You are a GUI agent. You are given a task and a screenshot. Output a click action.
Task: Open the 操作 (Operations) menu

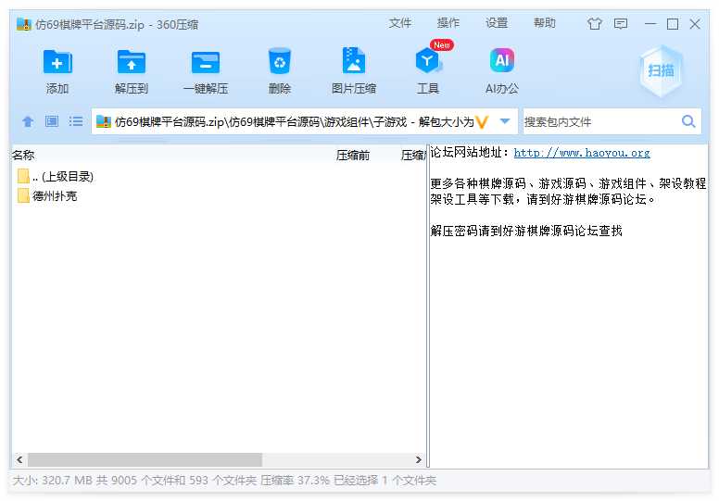[448, 23]
